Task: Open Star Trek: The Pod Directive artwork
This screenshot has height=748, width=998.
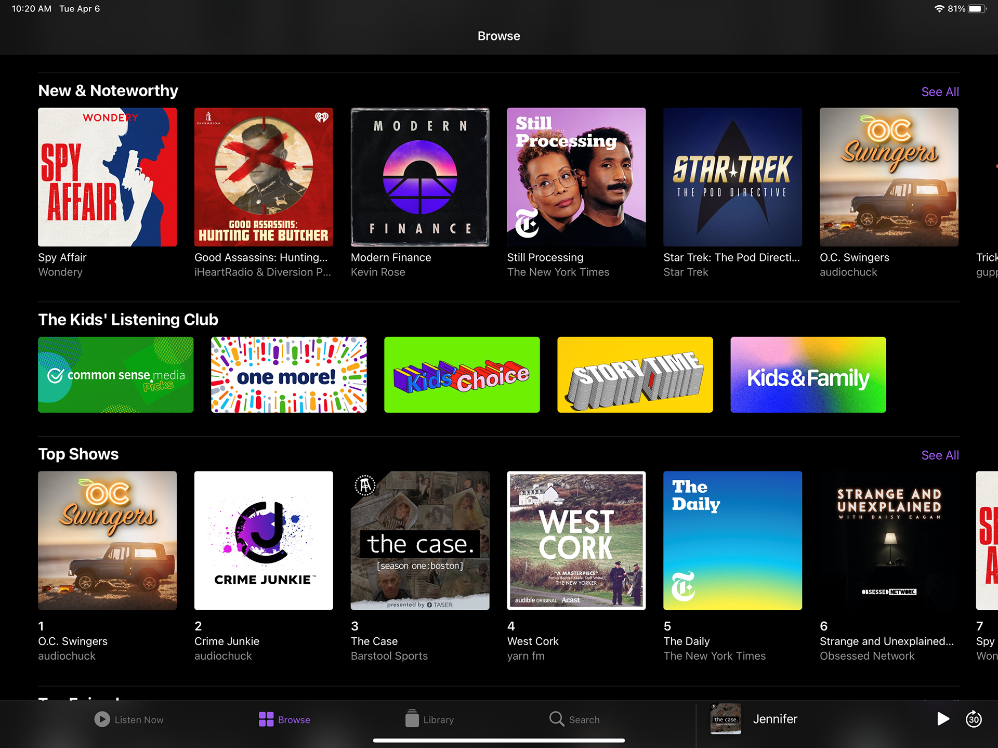Action: [x=732, y=177]
